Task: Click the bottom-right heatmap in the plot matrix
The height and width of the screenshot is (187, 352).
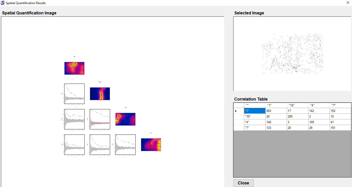Action: coord(151,145)
